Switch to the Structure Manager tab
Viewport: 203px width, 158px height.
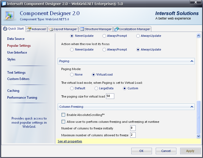click(96, 29)
